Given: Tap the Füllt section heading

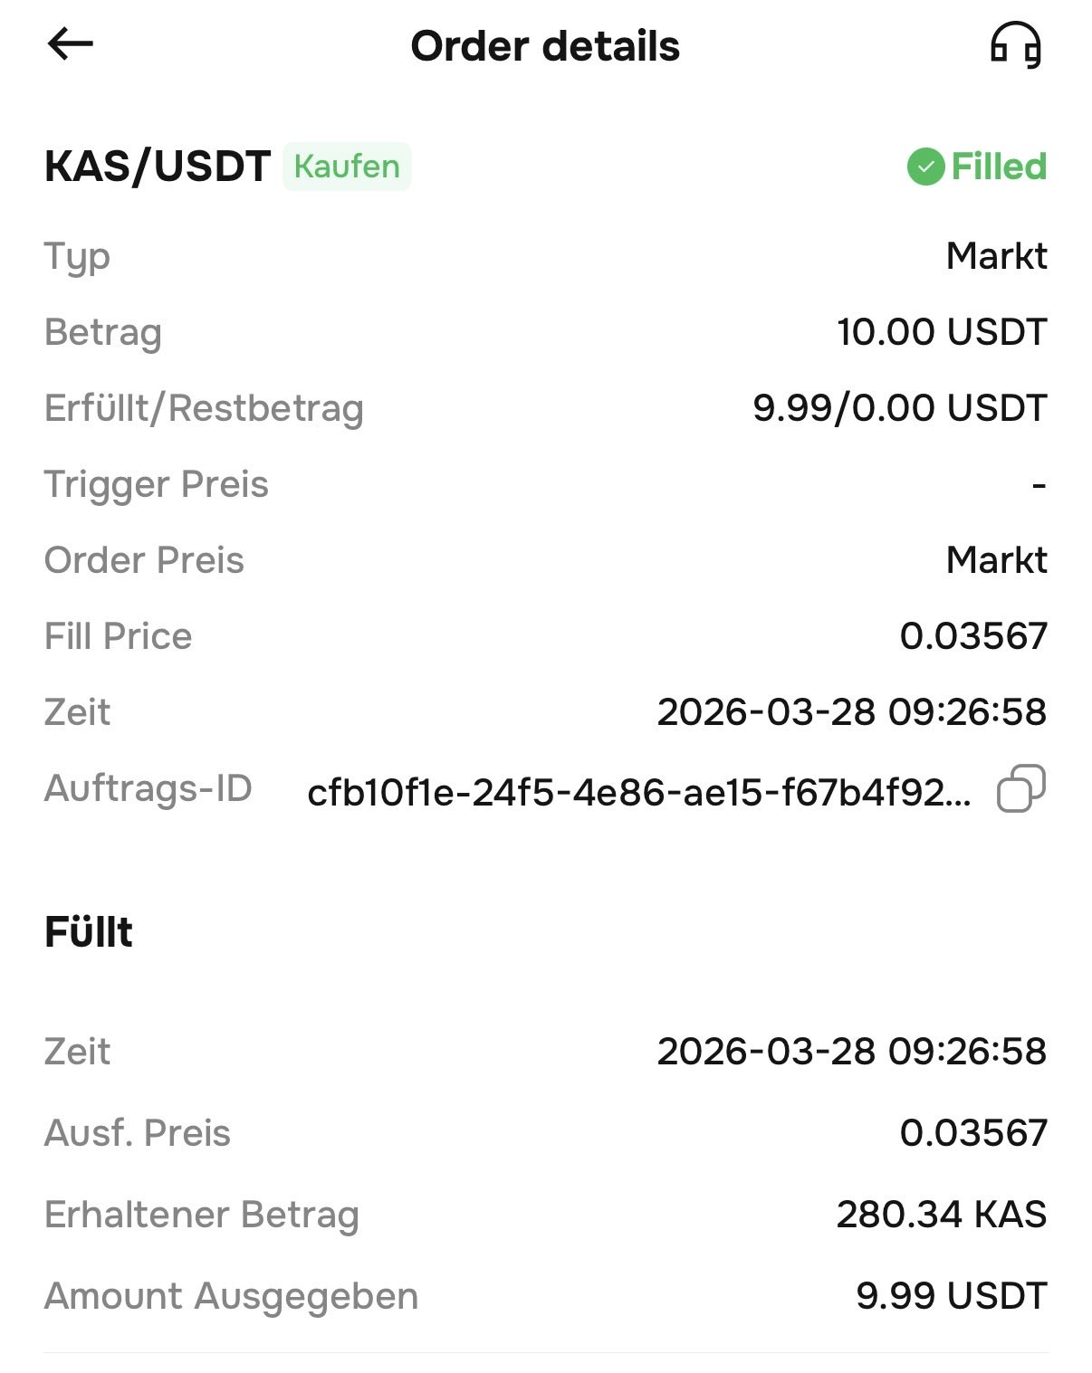Looking at the screenshot, I should point(89,932).
